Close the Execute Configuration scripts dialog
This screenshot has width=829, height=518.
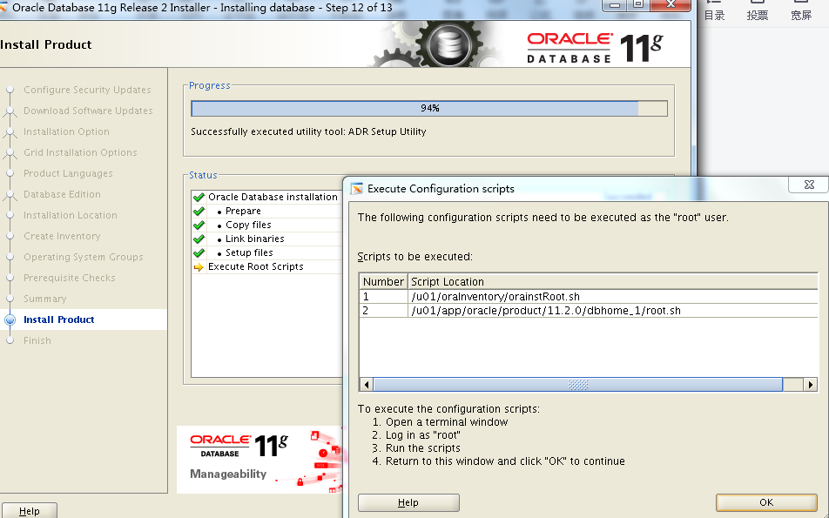point(809,185)
